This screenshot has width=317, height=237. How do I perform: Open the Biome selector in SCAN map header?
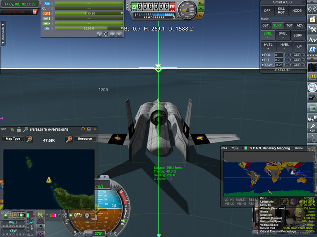(x=299, y=148)
